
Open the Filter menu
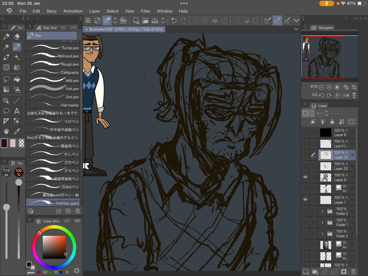tap(145, 11)
